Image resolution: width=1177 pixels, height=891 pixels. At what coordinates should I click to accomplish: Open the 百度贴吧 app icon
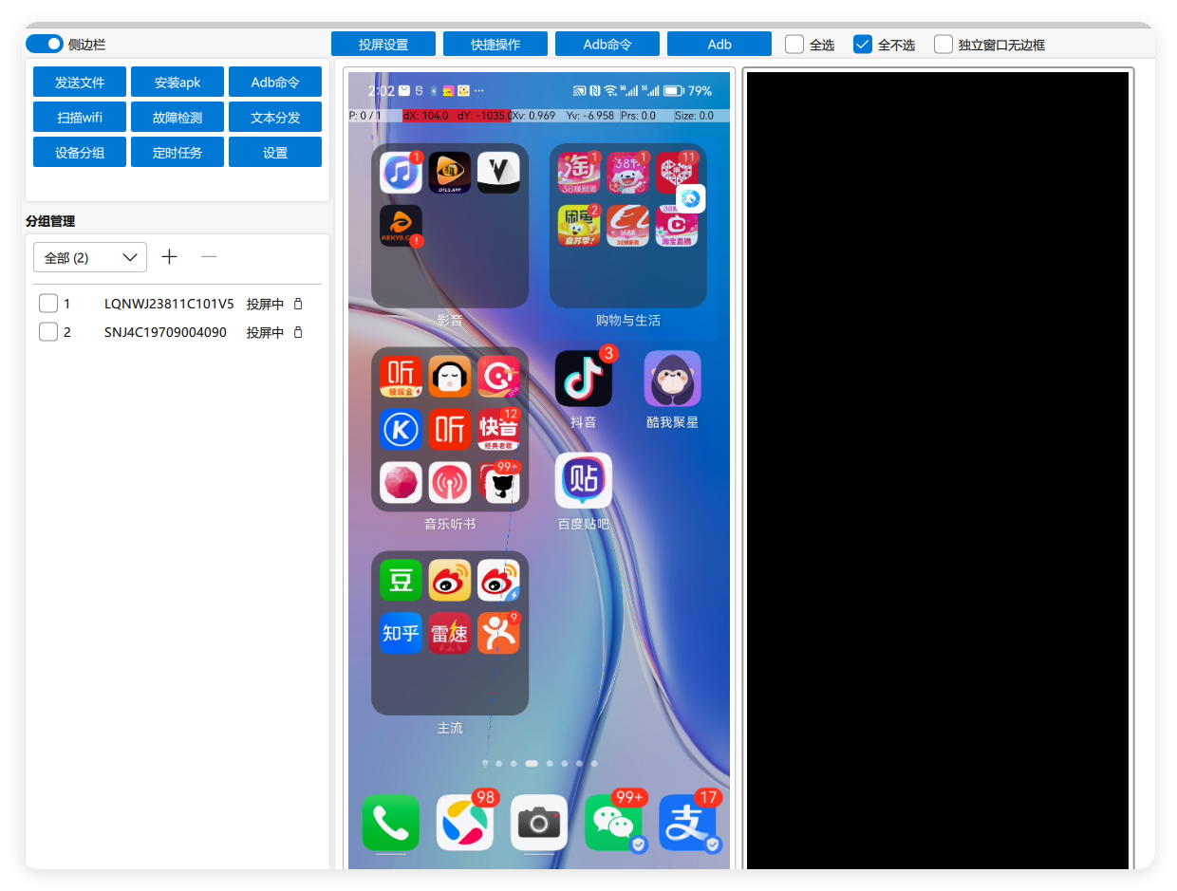pyautogui.click(x=584, y=480)
